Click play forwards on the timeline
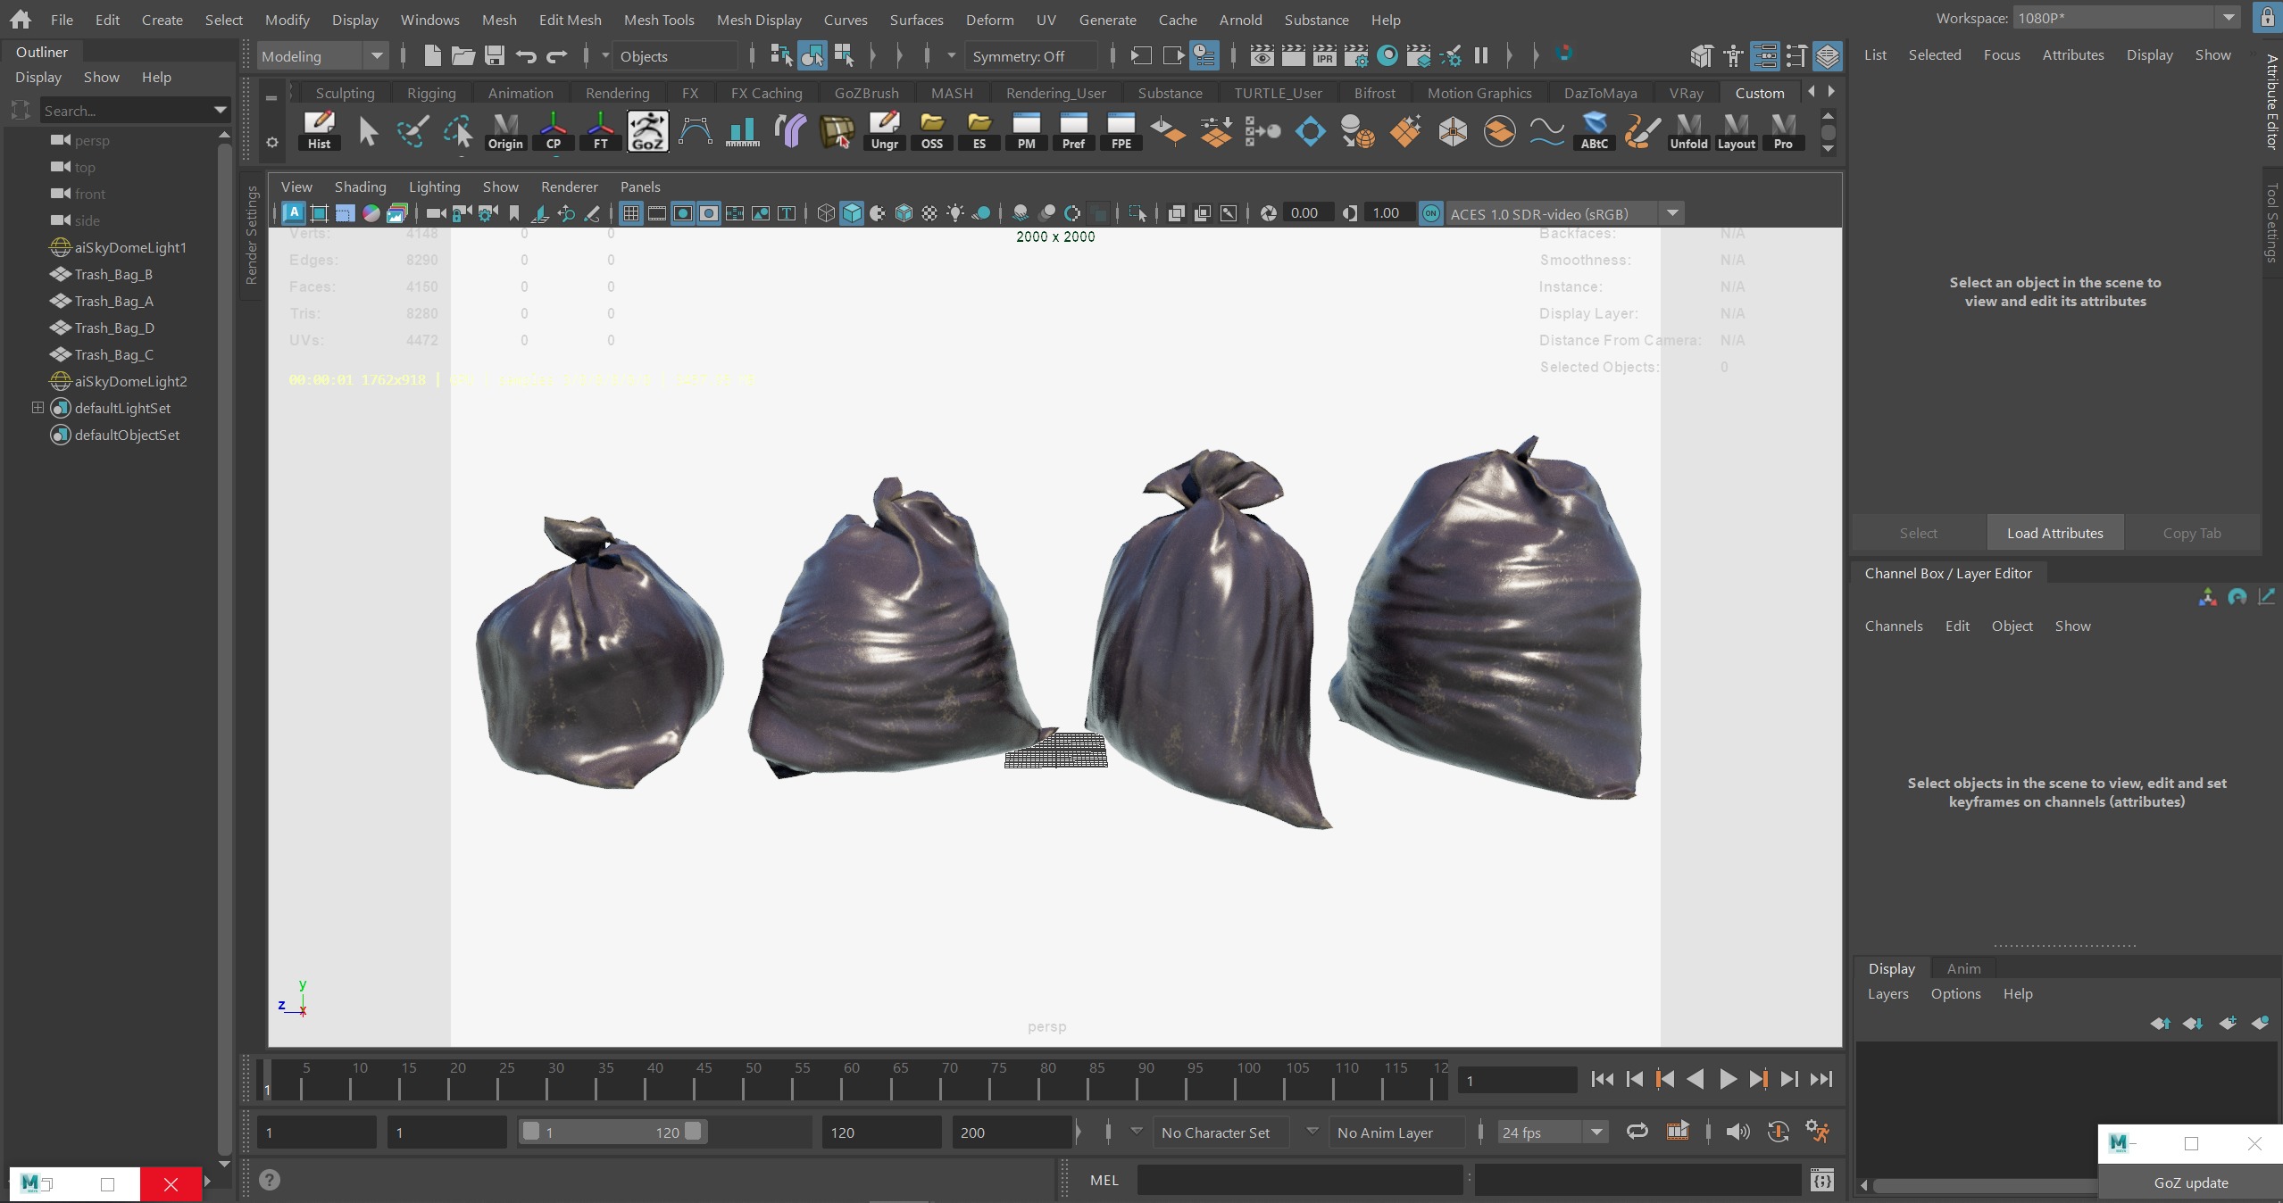Viewport: 2283px width, 1203px height. pyautogui.click(x=1728, y=1079)
